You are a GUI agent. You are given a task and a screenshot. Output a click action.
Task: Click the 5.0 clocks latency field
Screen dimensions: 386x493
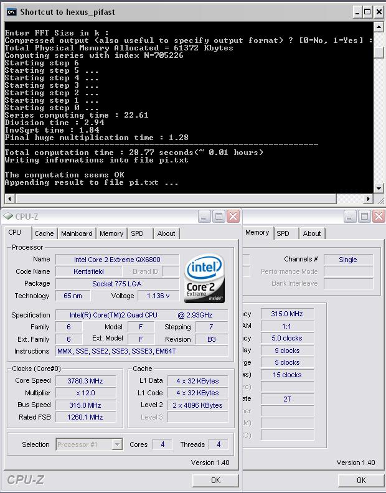click(x=287, y=338)
